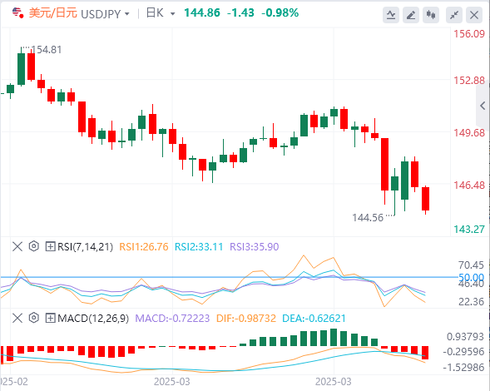Open MACD indicator settings hexagon icon
This screenshot has height=391, width=490.
pos(34,318)
